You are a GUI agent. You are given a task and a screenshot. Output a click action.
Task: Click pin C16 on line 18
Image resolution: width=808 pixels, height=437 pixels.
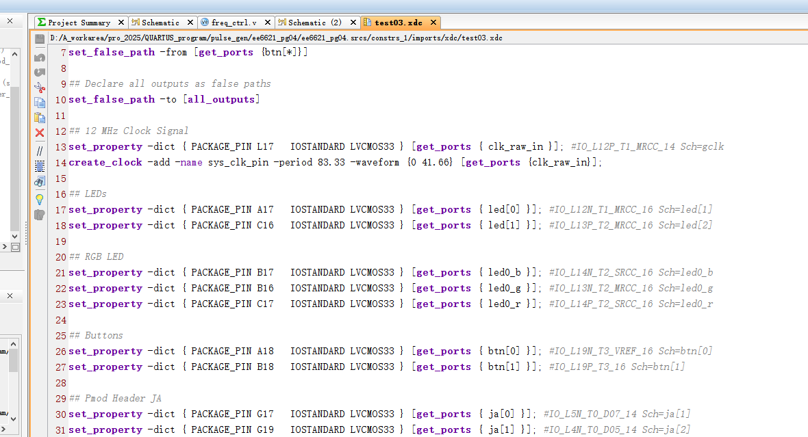pos(265,226)
